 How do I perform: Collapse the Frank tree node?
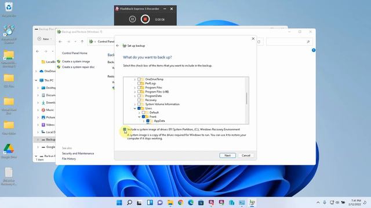click(139, 117)
